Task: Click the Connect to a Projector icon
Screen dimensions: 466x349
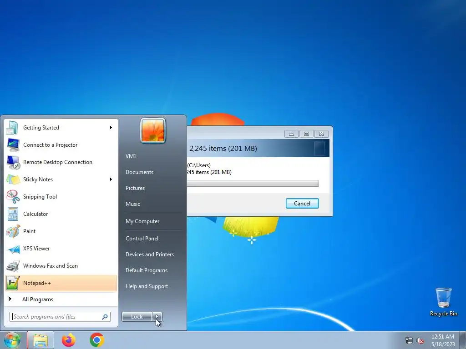Action: click(x=13, y=145)
